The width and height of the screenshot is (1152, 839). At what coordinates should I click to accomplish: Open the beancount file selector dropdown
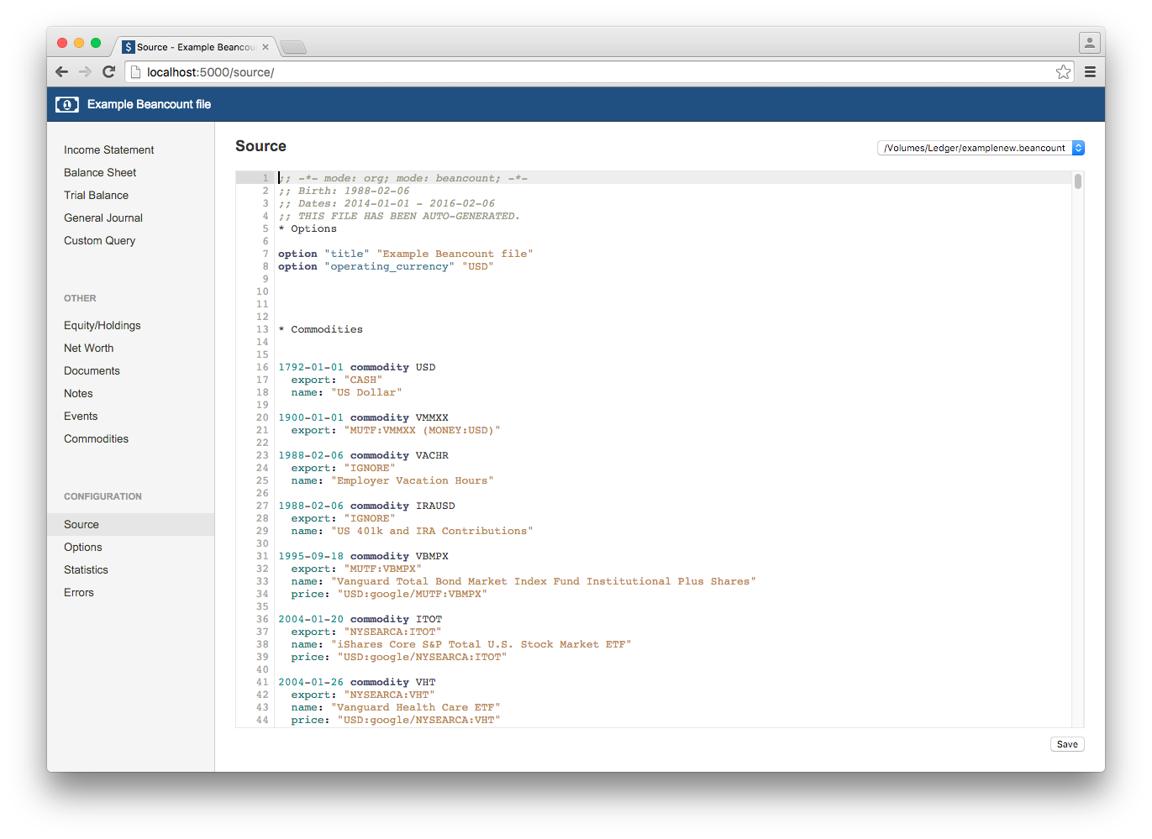pyautogui.click(x=981, y=148)
